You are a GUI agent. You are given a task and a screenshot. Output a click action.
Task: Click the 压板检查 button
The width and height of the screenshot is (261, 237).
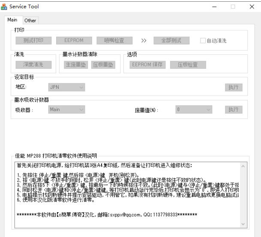[x=188, y=64]
